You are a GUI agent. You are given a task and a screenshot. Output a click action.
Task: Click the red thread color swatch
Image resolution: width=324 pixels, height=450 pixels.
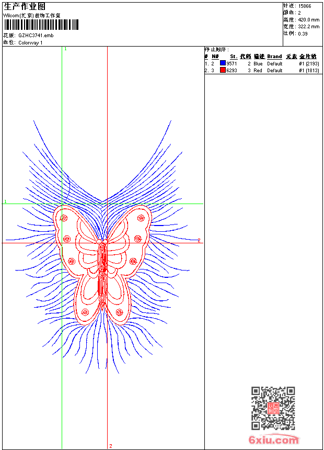(x=223, y=70)
